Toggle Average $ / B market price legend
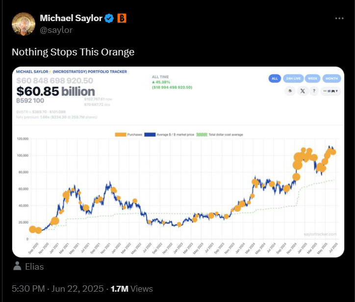Viewport: 355px width, 302px height. [x=169, y=134]
